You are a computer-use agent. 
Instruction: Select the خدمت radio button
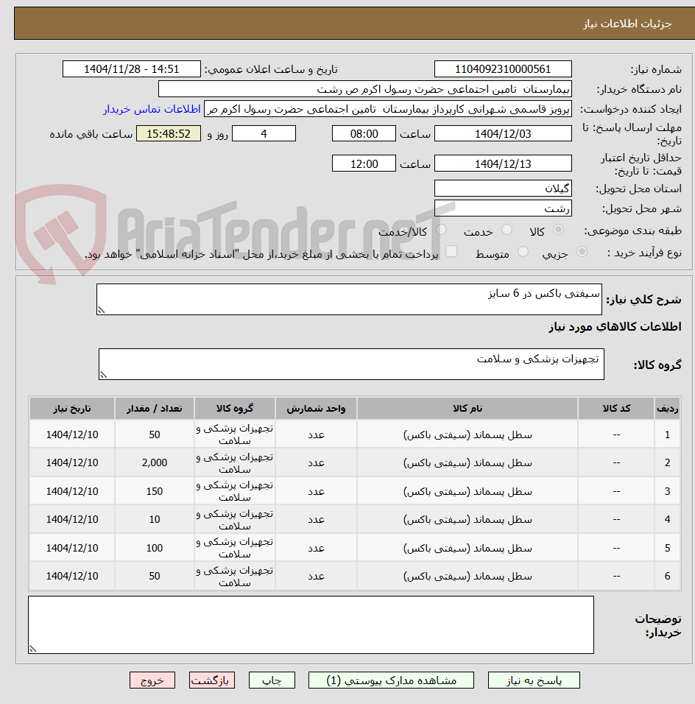coord(507,230)
